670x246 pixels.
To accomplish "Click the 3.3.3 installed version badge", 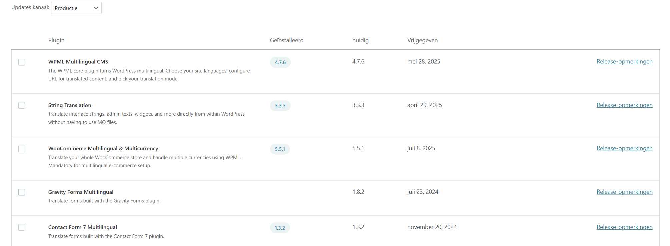I will [280, 106].
